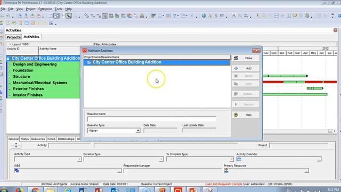Click the binoculars Find toolbar icon
The height and width of the screenshot is (192, 341).
[233, 15]
